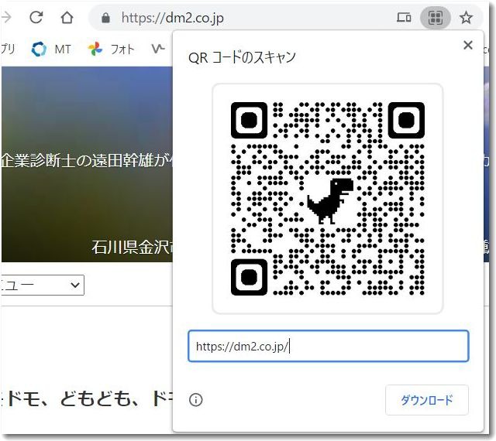Click the QR コードのスキャン title
This screenshot has height=441, width=496.
click(x=242, y=57)
